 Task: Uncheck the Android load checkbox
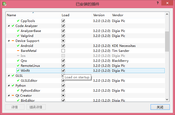(63, 46)
